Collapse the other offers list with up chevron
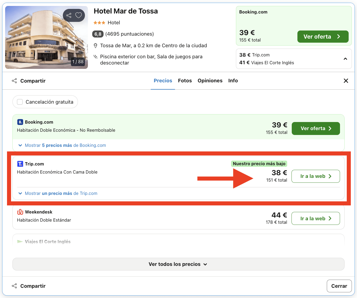This screenshot has width=357, height=298. (x=345, y=59)
